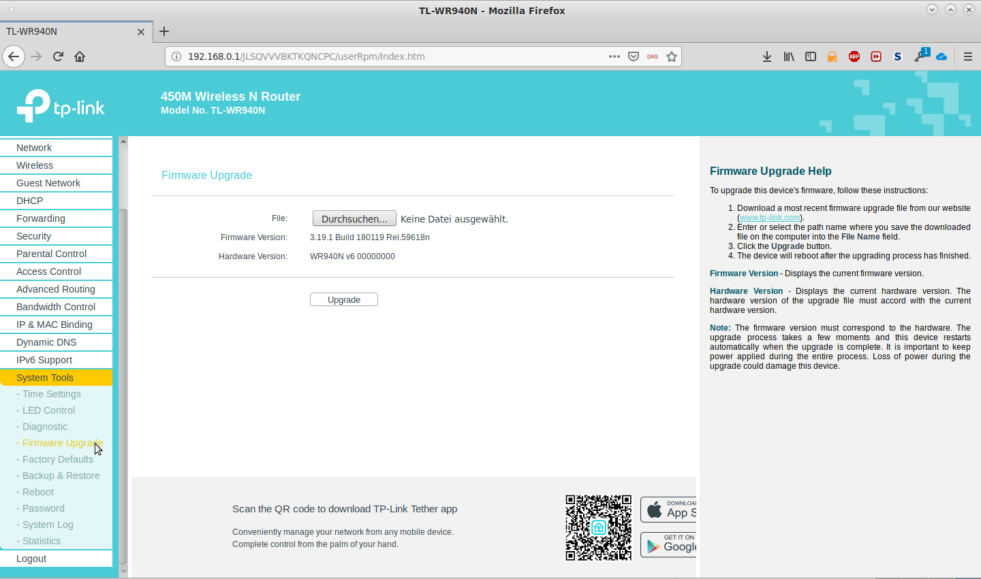This screenshot has height=579, width=981.
Task: Go to the Firefox home page icon
Action: pyautogui.click(x=80, y=56)
